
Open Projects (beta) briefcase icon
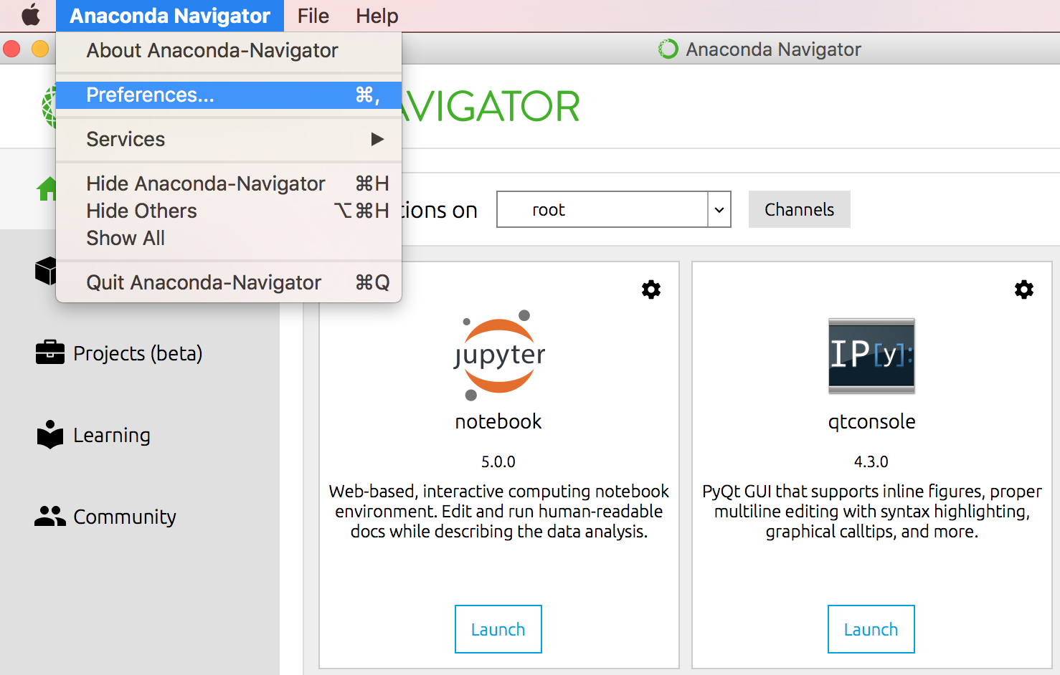pos(49,353)
